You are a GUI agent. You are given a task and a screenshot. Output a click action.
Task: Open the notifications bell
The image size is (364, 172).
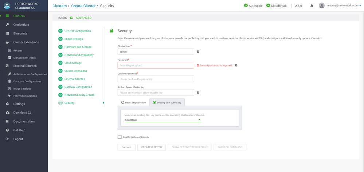pyautogui.click(x=312, y=6)
